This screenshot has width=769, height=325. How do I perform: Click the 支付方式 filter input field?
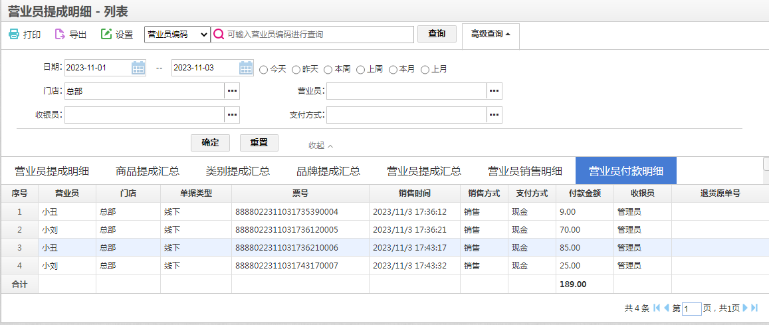click(407, 115)
